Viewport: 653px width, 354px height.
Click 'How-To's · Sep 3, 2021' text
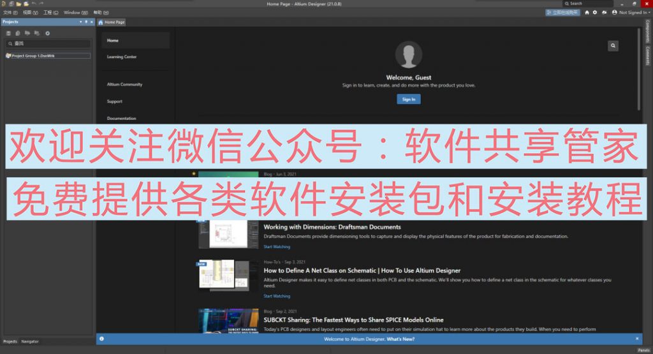point(284,262)
